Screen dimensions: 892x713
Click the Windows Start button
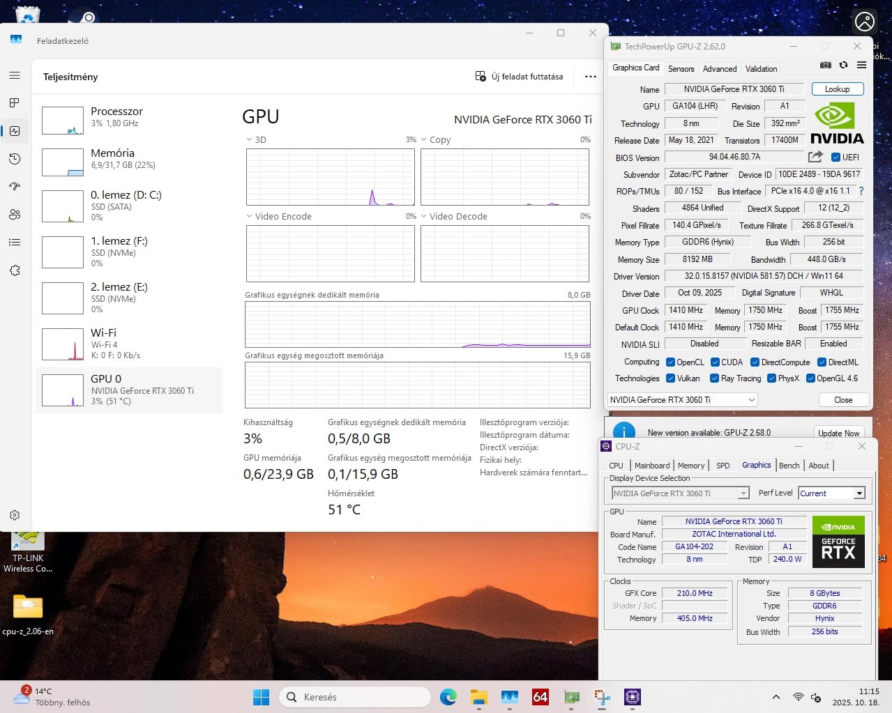tap(261, 697)
